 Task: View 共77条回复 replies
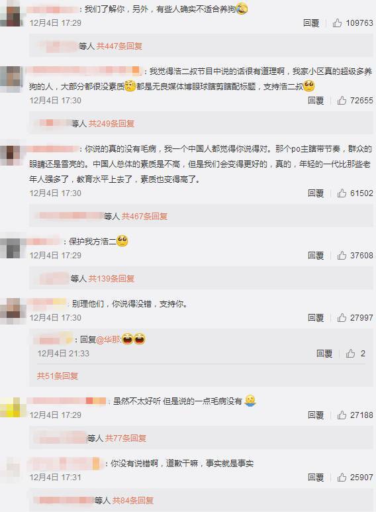[x=126, y=438]
